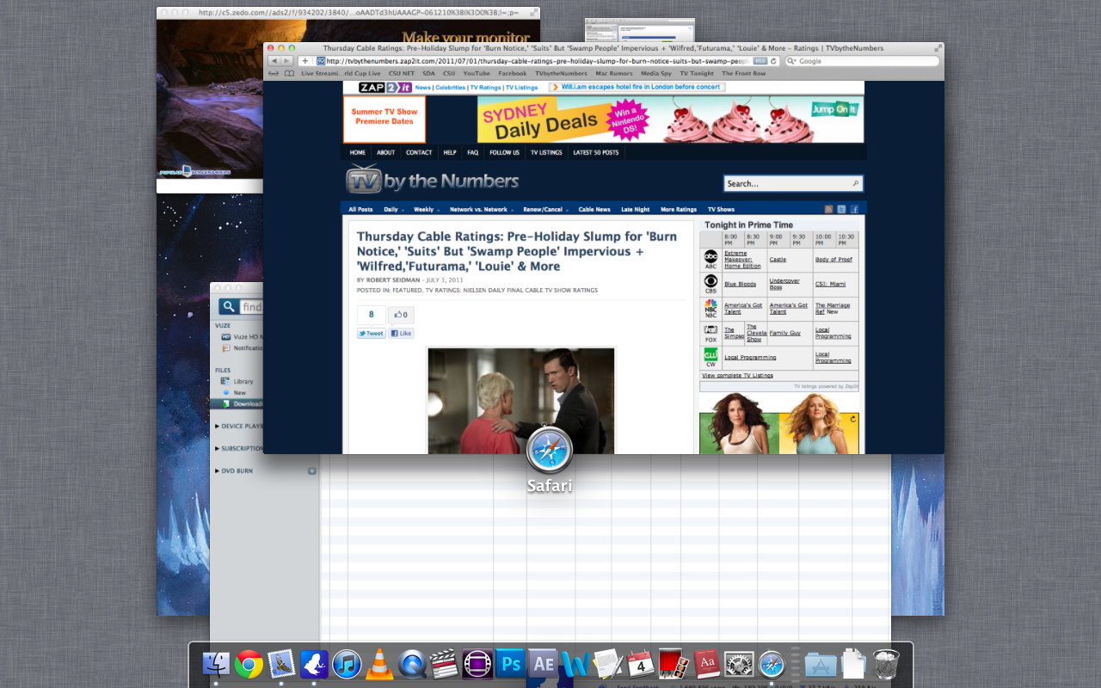Click the Twitter icon in site nav bar
This screenshot has height=688, width=1101.
[x=842, y=209]
